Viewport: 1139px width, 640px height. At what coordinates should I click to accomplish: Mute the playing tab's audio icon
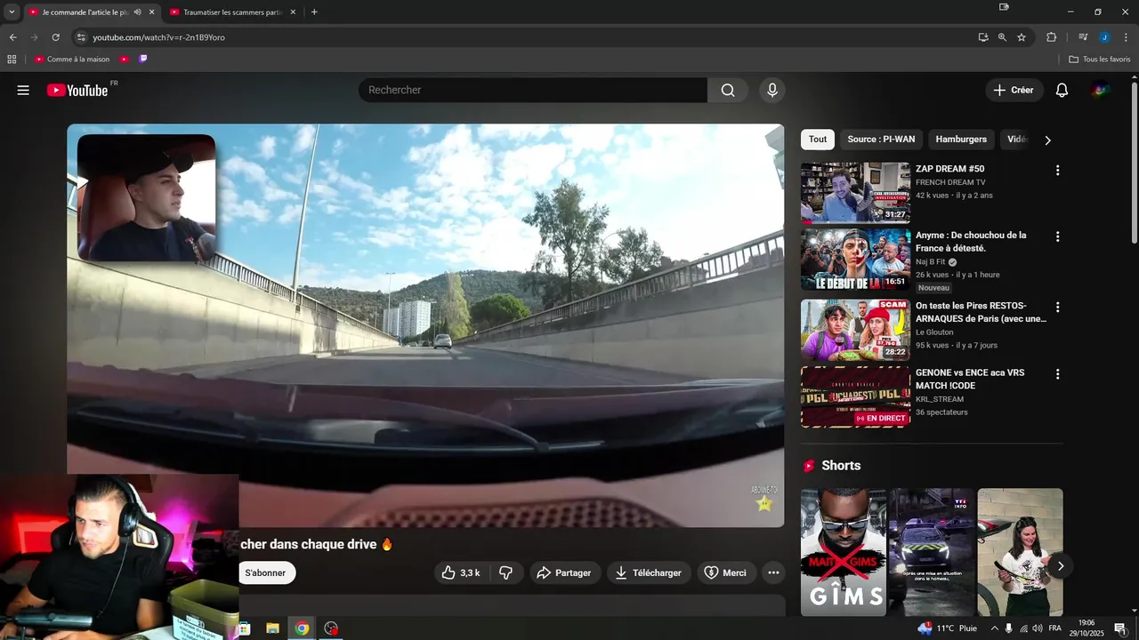[137, 12]
